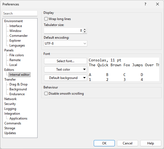Click the Search preferences field
Screen dimensions: 164x149
tap(20, 14)
